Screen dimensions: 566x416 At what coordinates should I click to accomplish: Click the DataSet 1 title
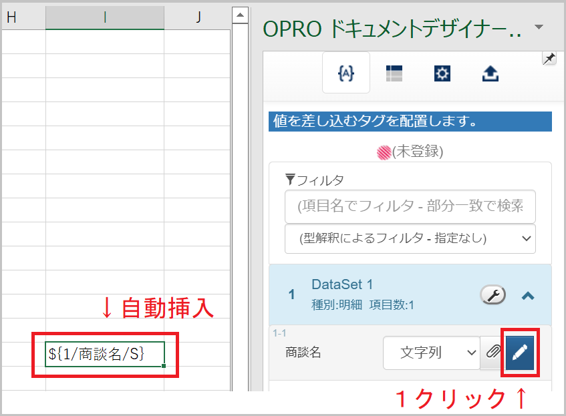point(342,285)
